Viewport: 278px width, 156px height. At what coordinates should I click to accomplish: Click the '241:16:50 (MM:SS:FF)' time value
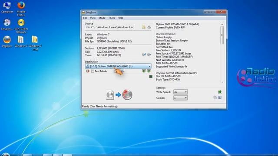coord(109,55)
